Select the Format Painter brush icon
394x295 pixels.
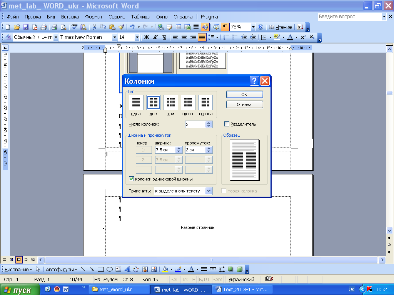click(121, 27)
